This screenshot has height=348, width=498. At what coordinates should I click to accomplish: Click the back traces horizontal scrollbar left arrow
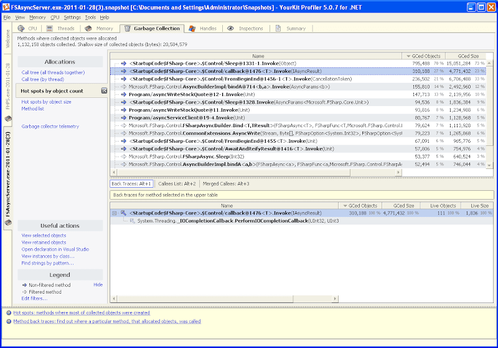point(114,299)
